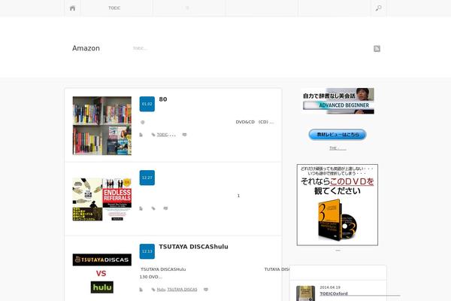The height and width of the screenshot is (301, 451).
Task: Open the Endless Referrals post thumbnail
Action: 102,199
